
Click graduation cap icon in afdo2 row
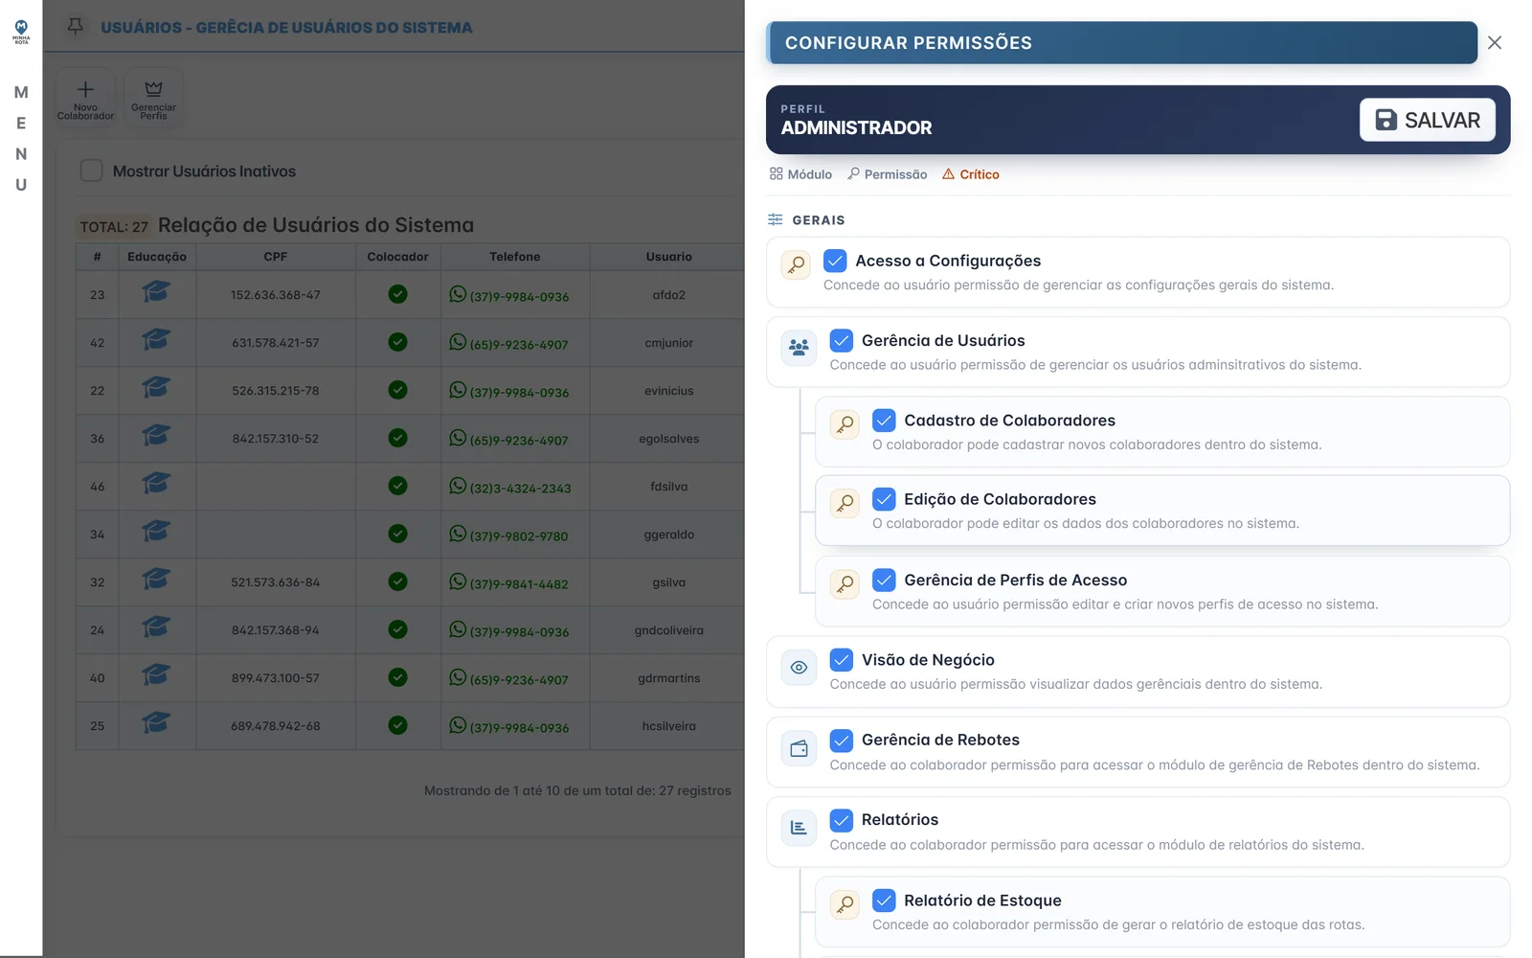[x=156, y=292]
